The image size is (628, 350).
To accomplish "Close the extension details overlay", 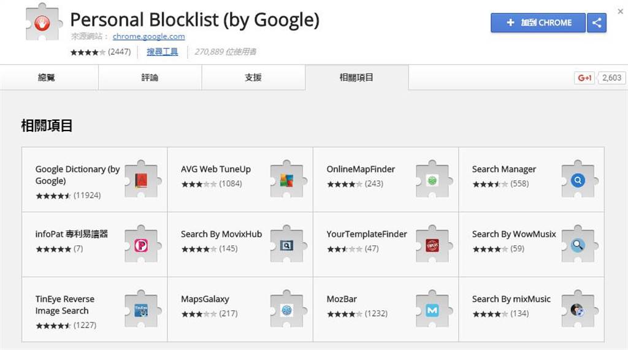I will 621,12.
